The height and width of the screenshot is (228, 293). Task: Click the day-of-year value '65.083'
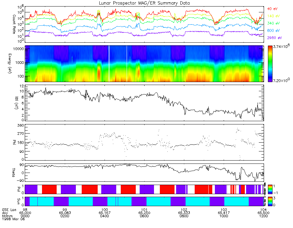tap(65, 213)
